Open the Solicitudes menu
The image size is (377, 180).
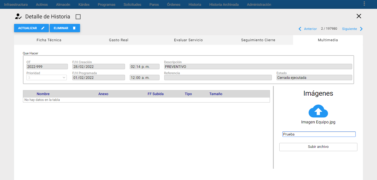click(132, 4)
